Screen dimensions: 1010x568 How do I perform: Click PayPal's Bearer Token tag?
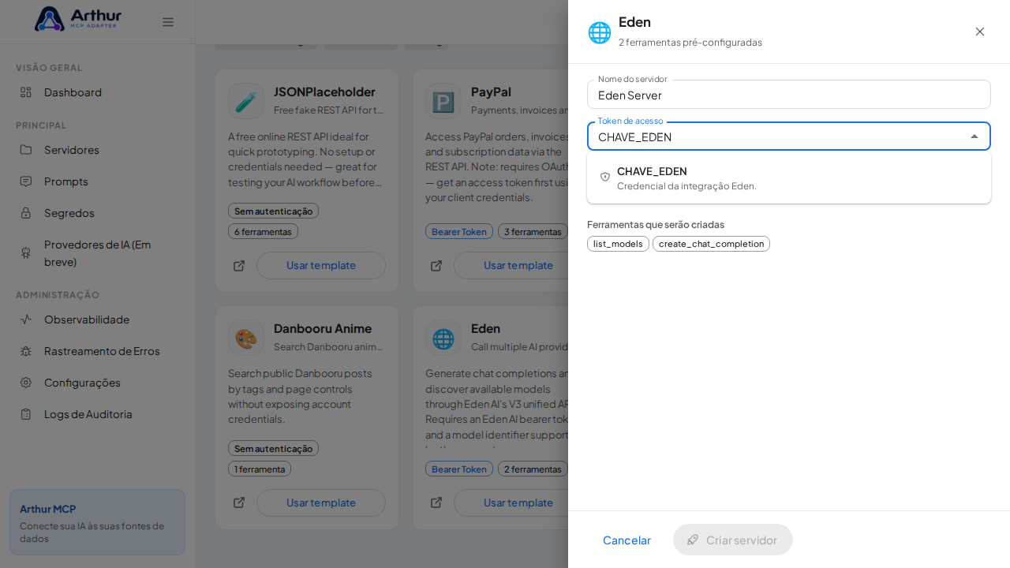pos(459,231)
